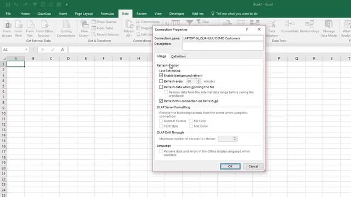Select row 10 header

coord(3,113)
